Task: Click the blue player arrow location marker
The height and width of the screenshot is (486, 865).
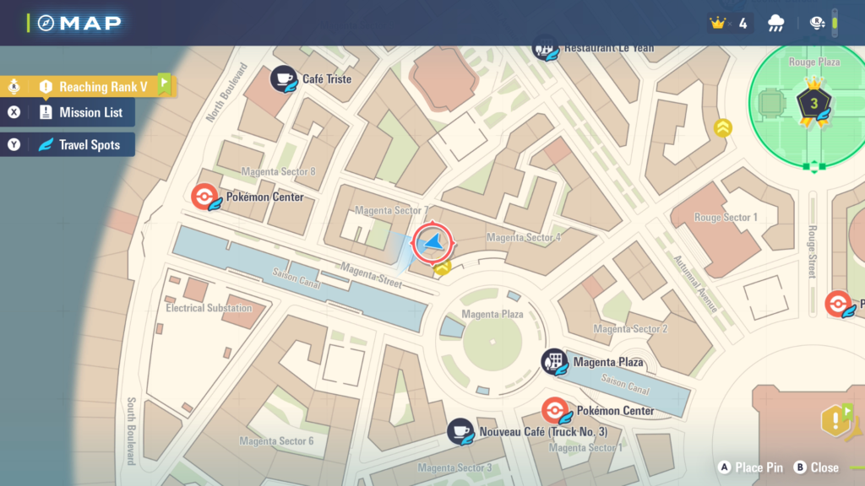Action: (x=434, y=244)
